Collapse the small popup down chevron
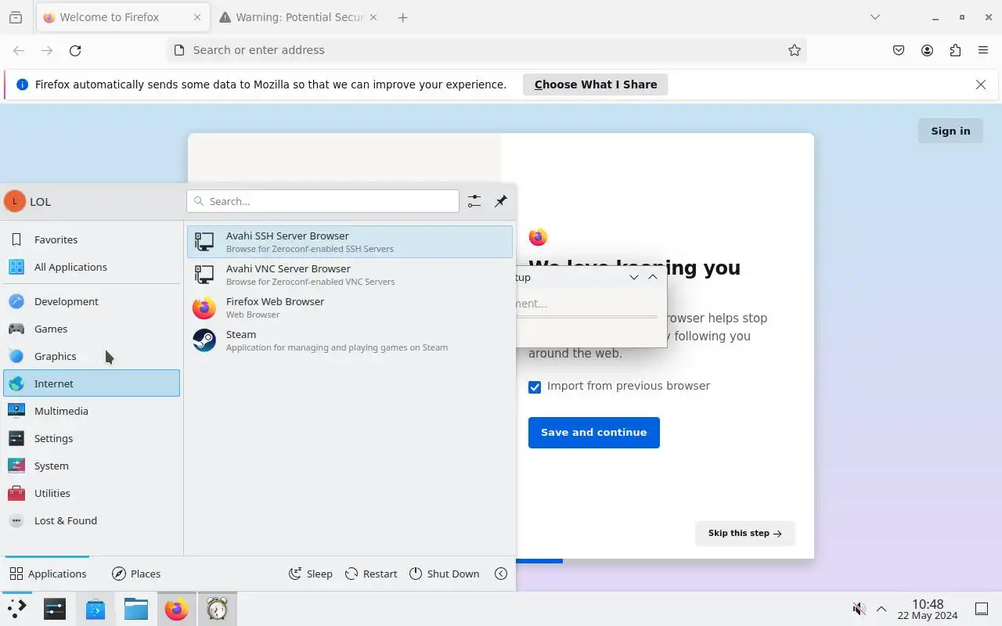The image size is (1002, 626). [634, 277]
